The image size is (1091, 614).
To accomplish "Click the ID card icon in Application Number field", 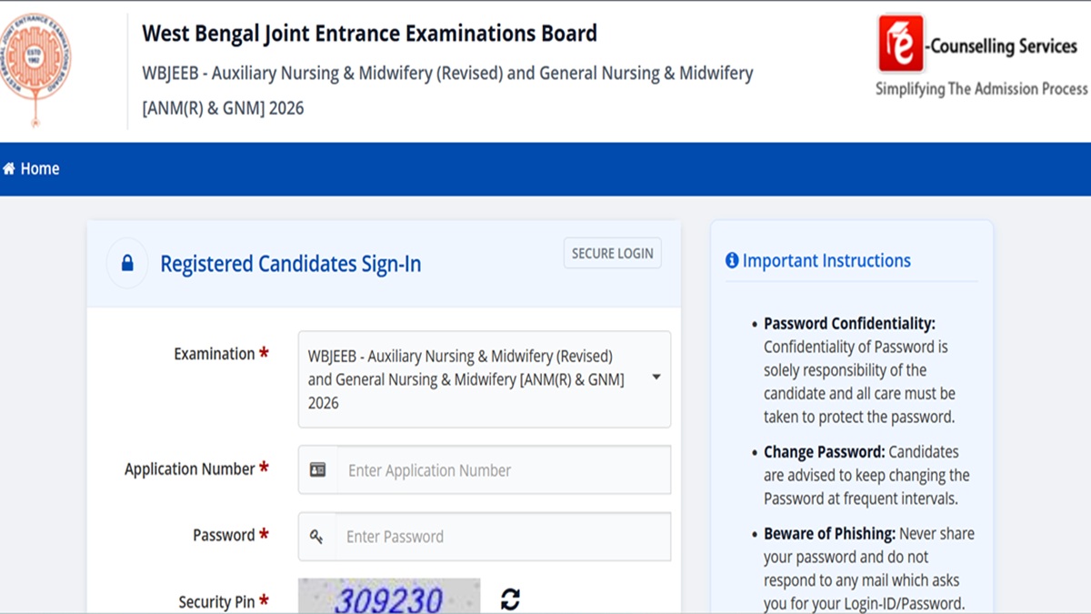I will (x=317, y=470).
